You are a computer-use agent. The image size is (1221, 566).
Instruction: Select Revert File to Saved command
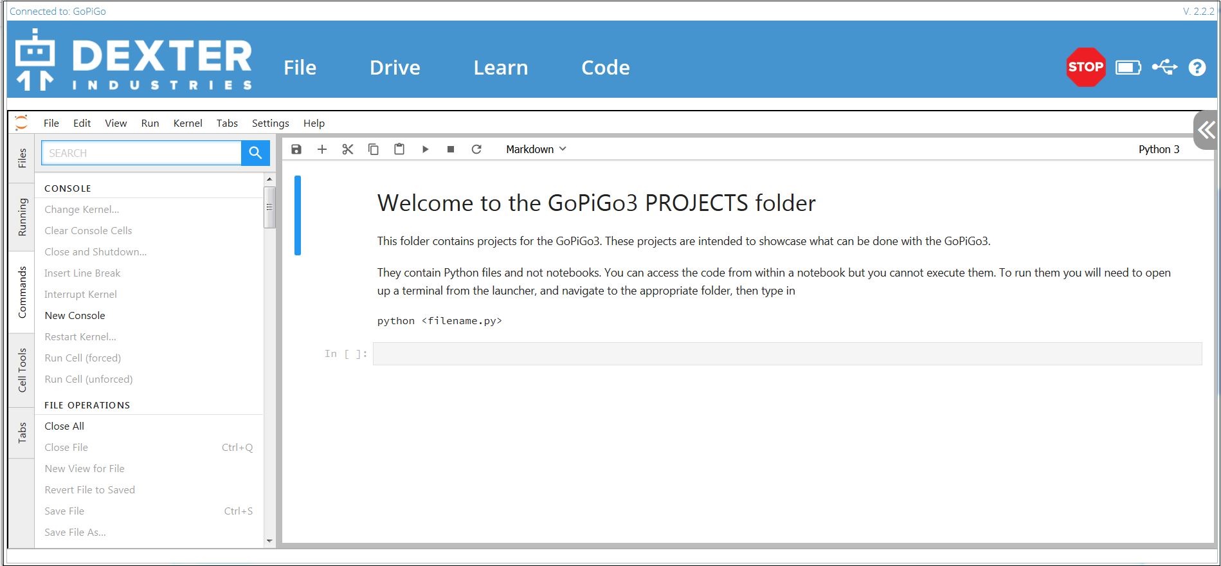pyautogui.click(x=149, y=490)
